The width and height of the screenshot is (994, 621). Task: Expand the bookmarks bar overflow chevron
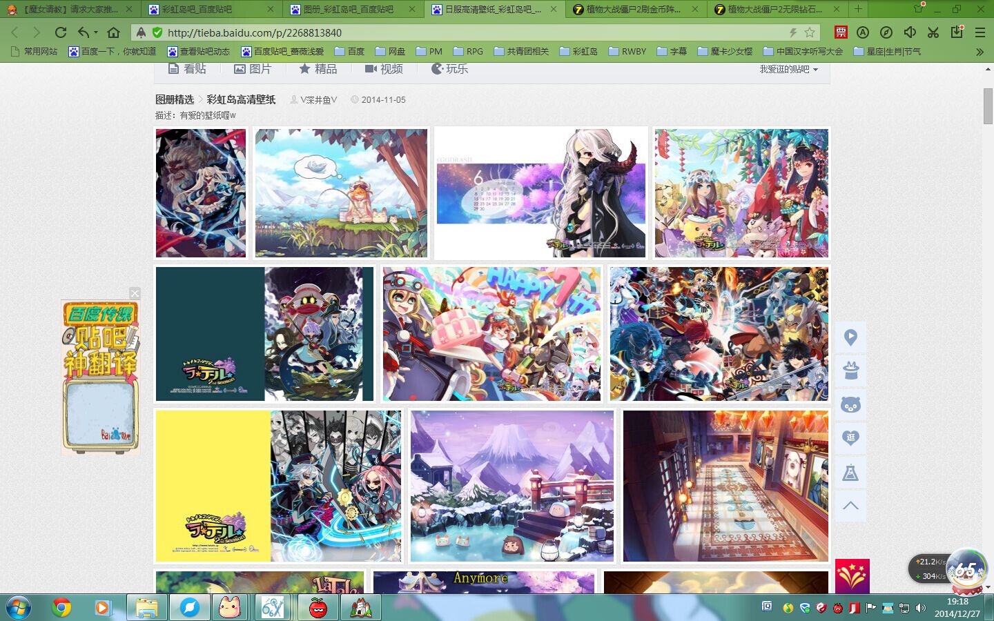980,52
